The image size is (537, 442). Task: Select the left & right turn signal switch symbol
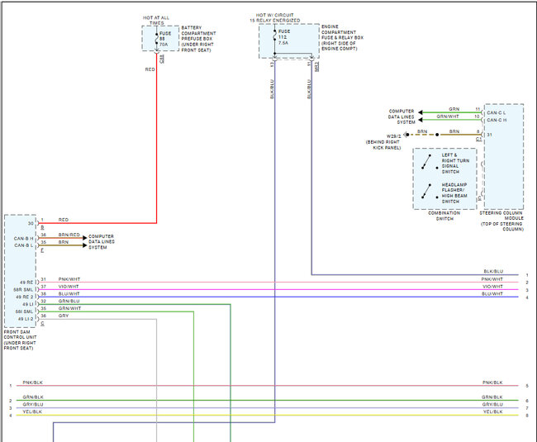425,160
